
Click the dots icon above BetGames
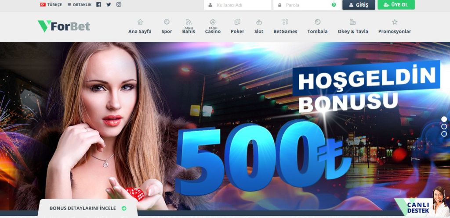click(x=285, y=22)
